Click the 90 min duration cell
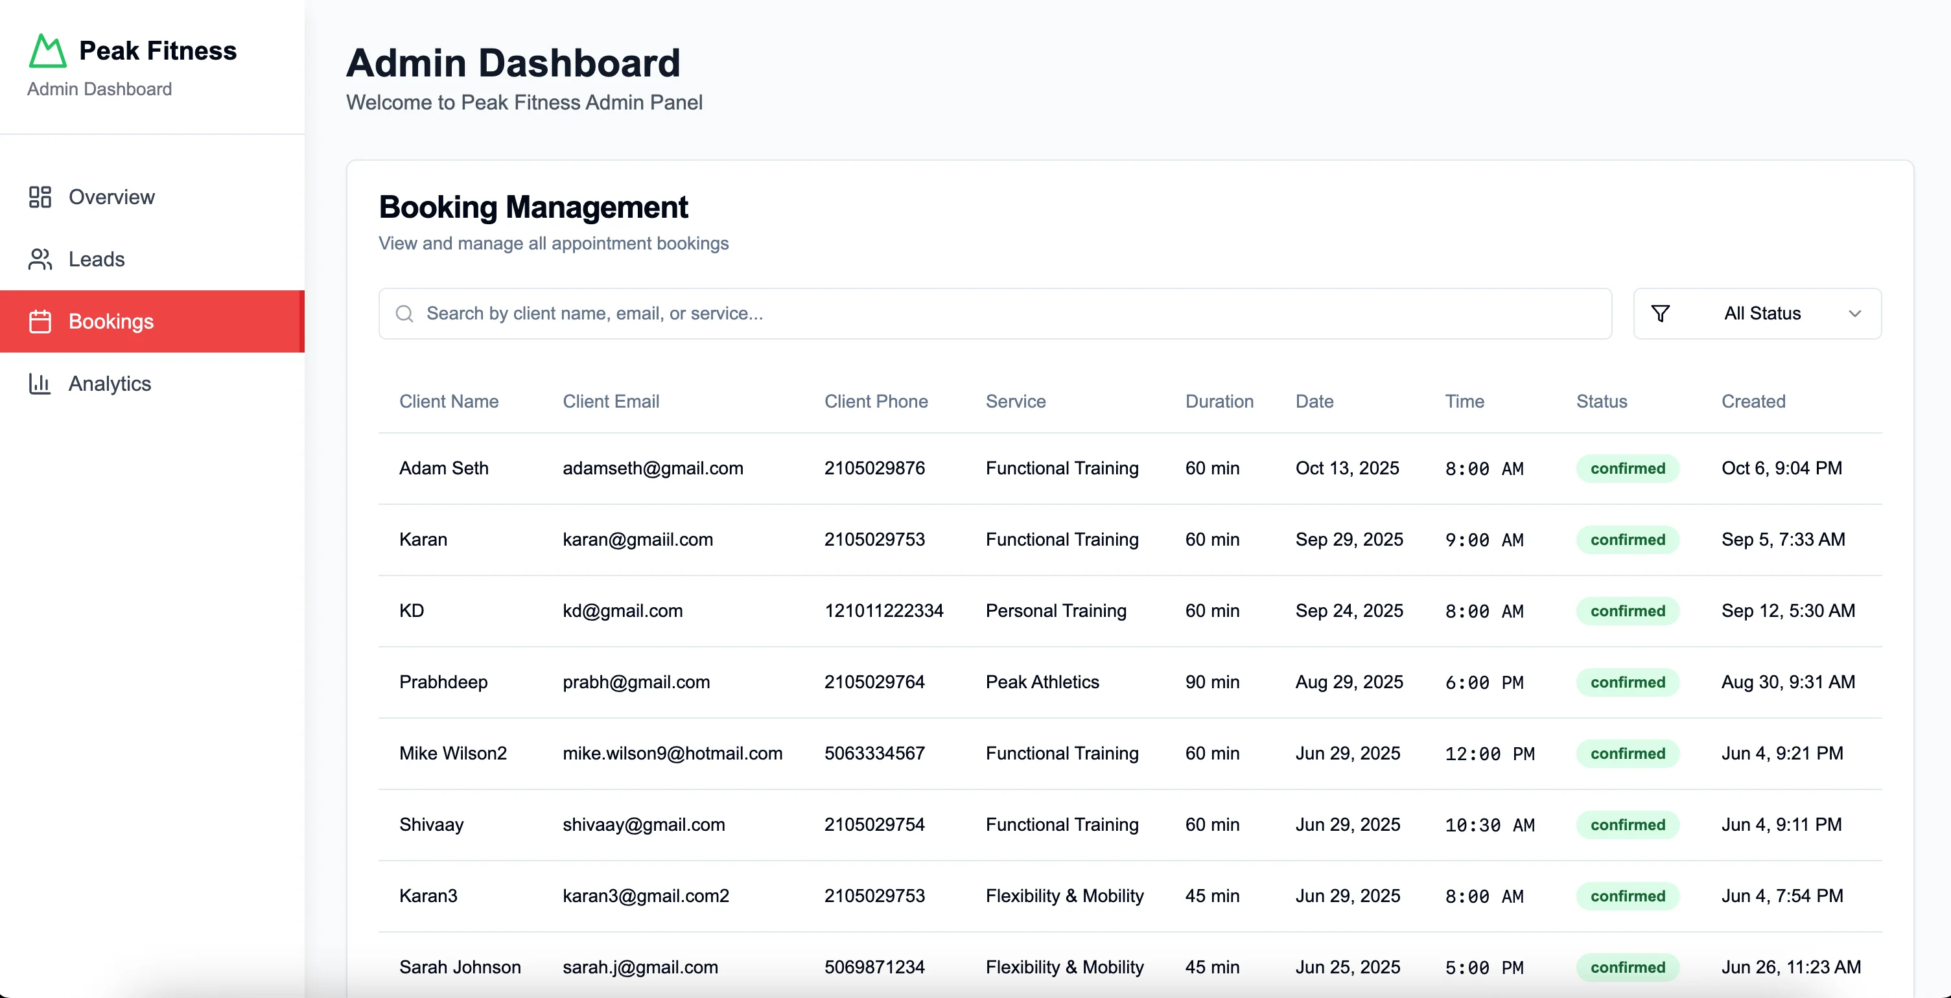1951x998 pixels. [x=1212, y=682]
